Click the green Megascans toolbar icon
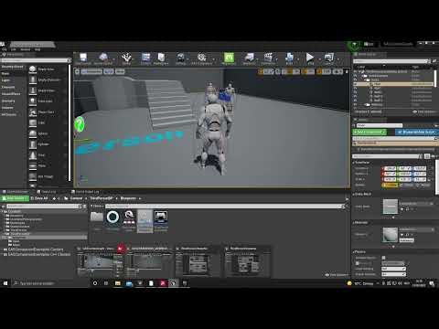This screenshot has height=329, width=439. [x=229, y=58]
